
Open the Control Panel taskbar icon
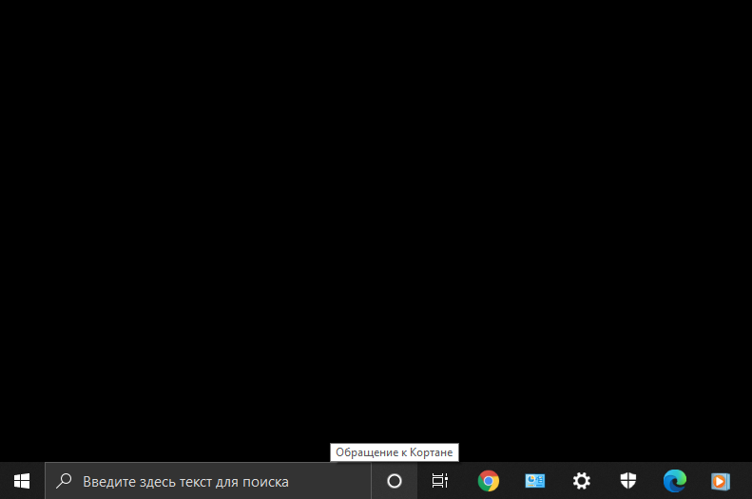[534, 481]
